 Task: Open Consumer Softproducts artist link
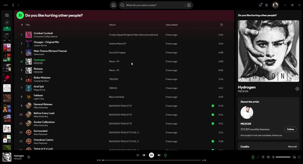coord(46,37)
